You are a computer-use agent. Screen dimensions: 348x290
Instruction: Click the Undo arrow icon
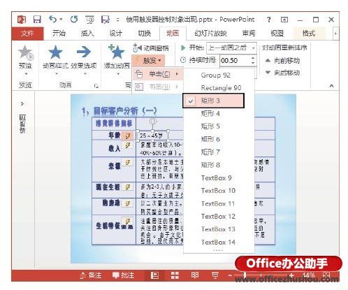click(x=52, y=19)
